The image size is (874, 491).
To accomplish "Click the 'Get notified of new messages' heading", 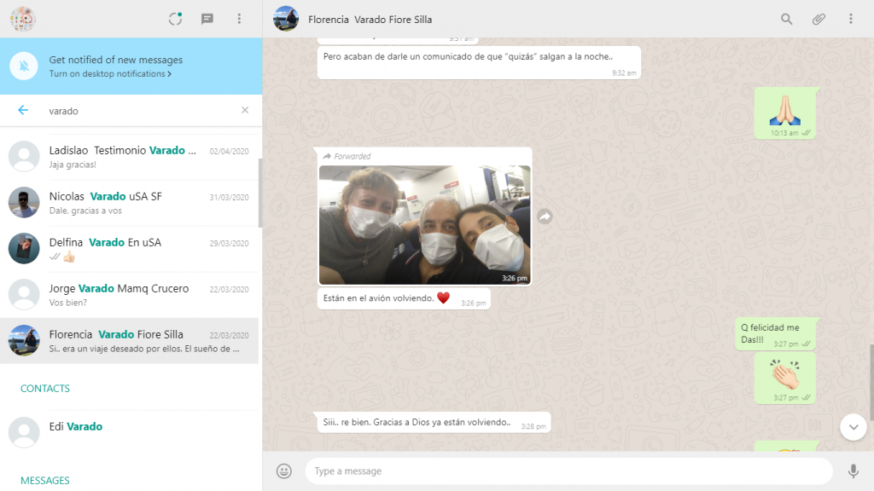I will 116,60.
